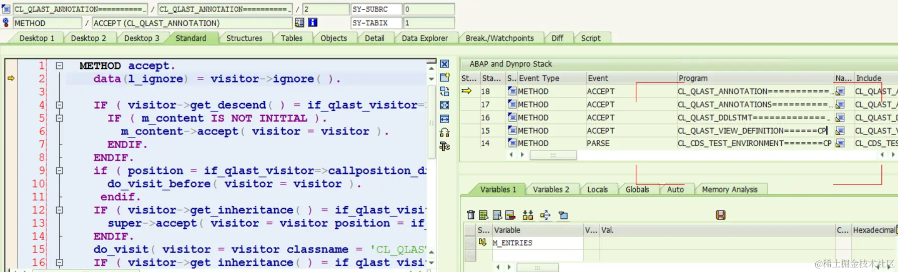Click the method icon in stack row 18
Viewport: 898px width, 272px height.
point(512,91)
